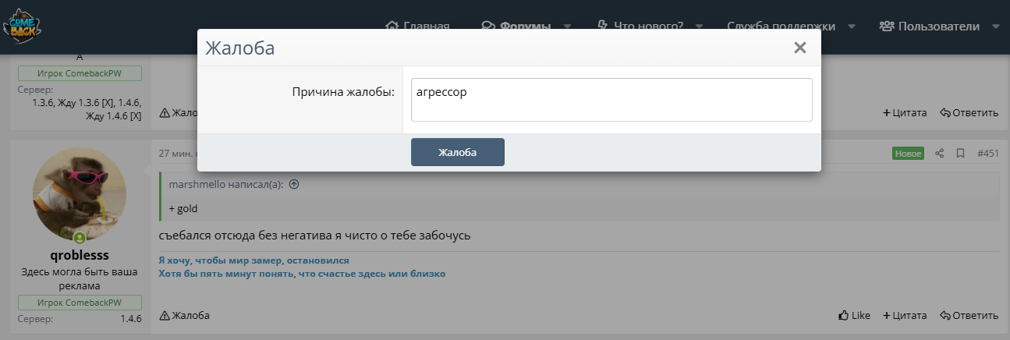This screenshot has width=1010, height=340.
Task: Quote qroblesss's post with Цитата
Action: coord(905,316)
